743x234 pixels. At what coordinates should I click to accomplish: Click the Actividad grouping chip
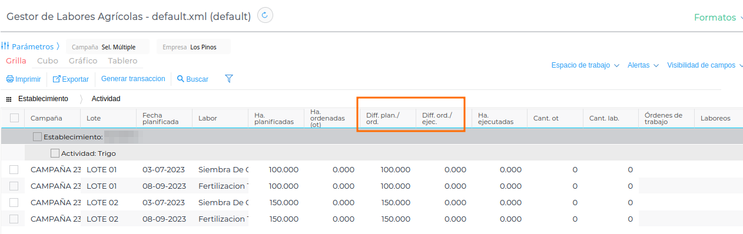coord(106,99)
